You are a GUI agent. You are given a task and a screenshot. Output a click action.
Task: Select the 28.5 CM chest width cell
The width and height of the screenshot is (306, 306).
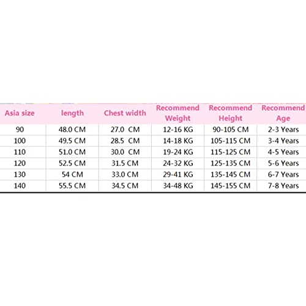(125, 141)
